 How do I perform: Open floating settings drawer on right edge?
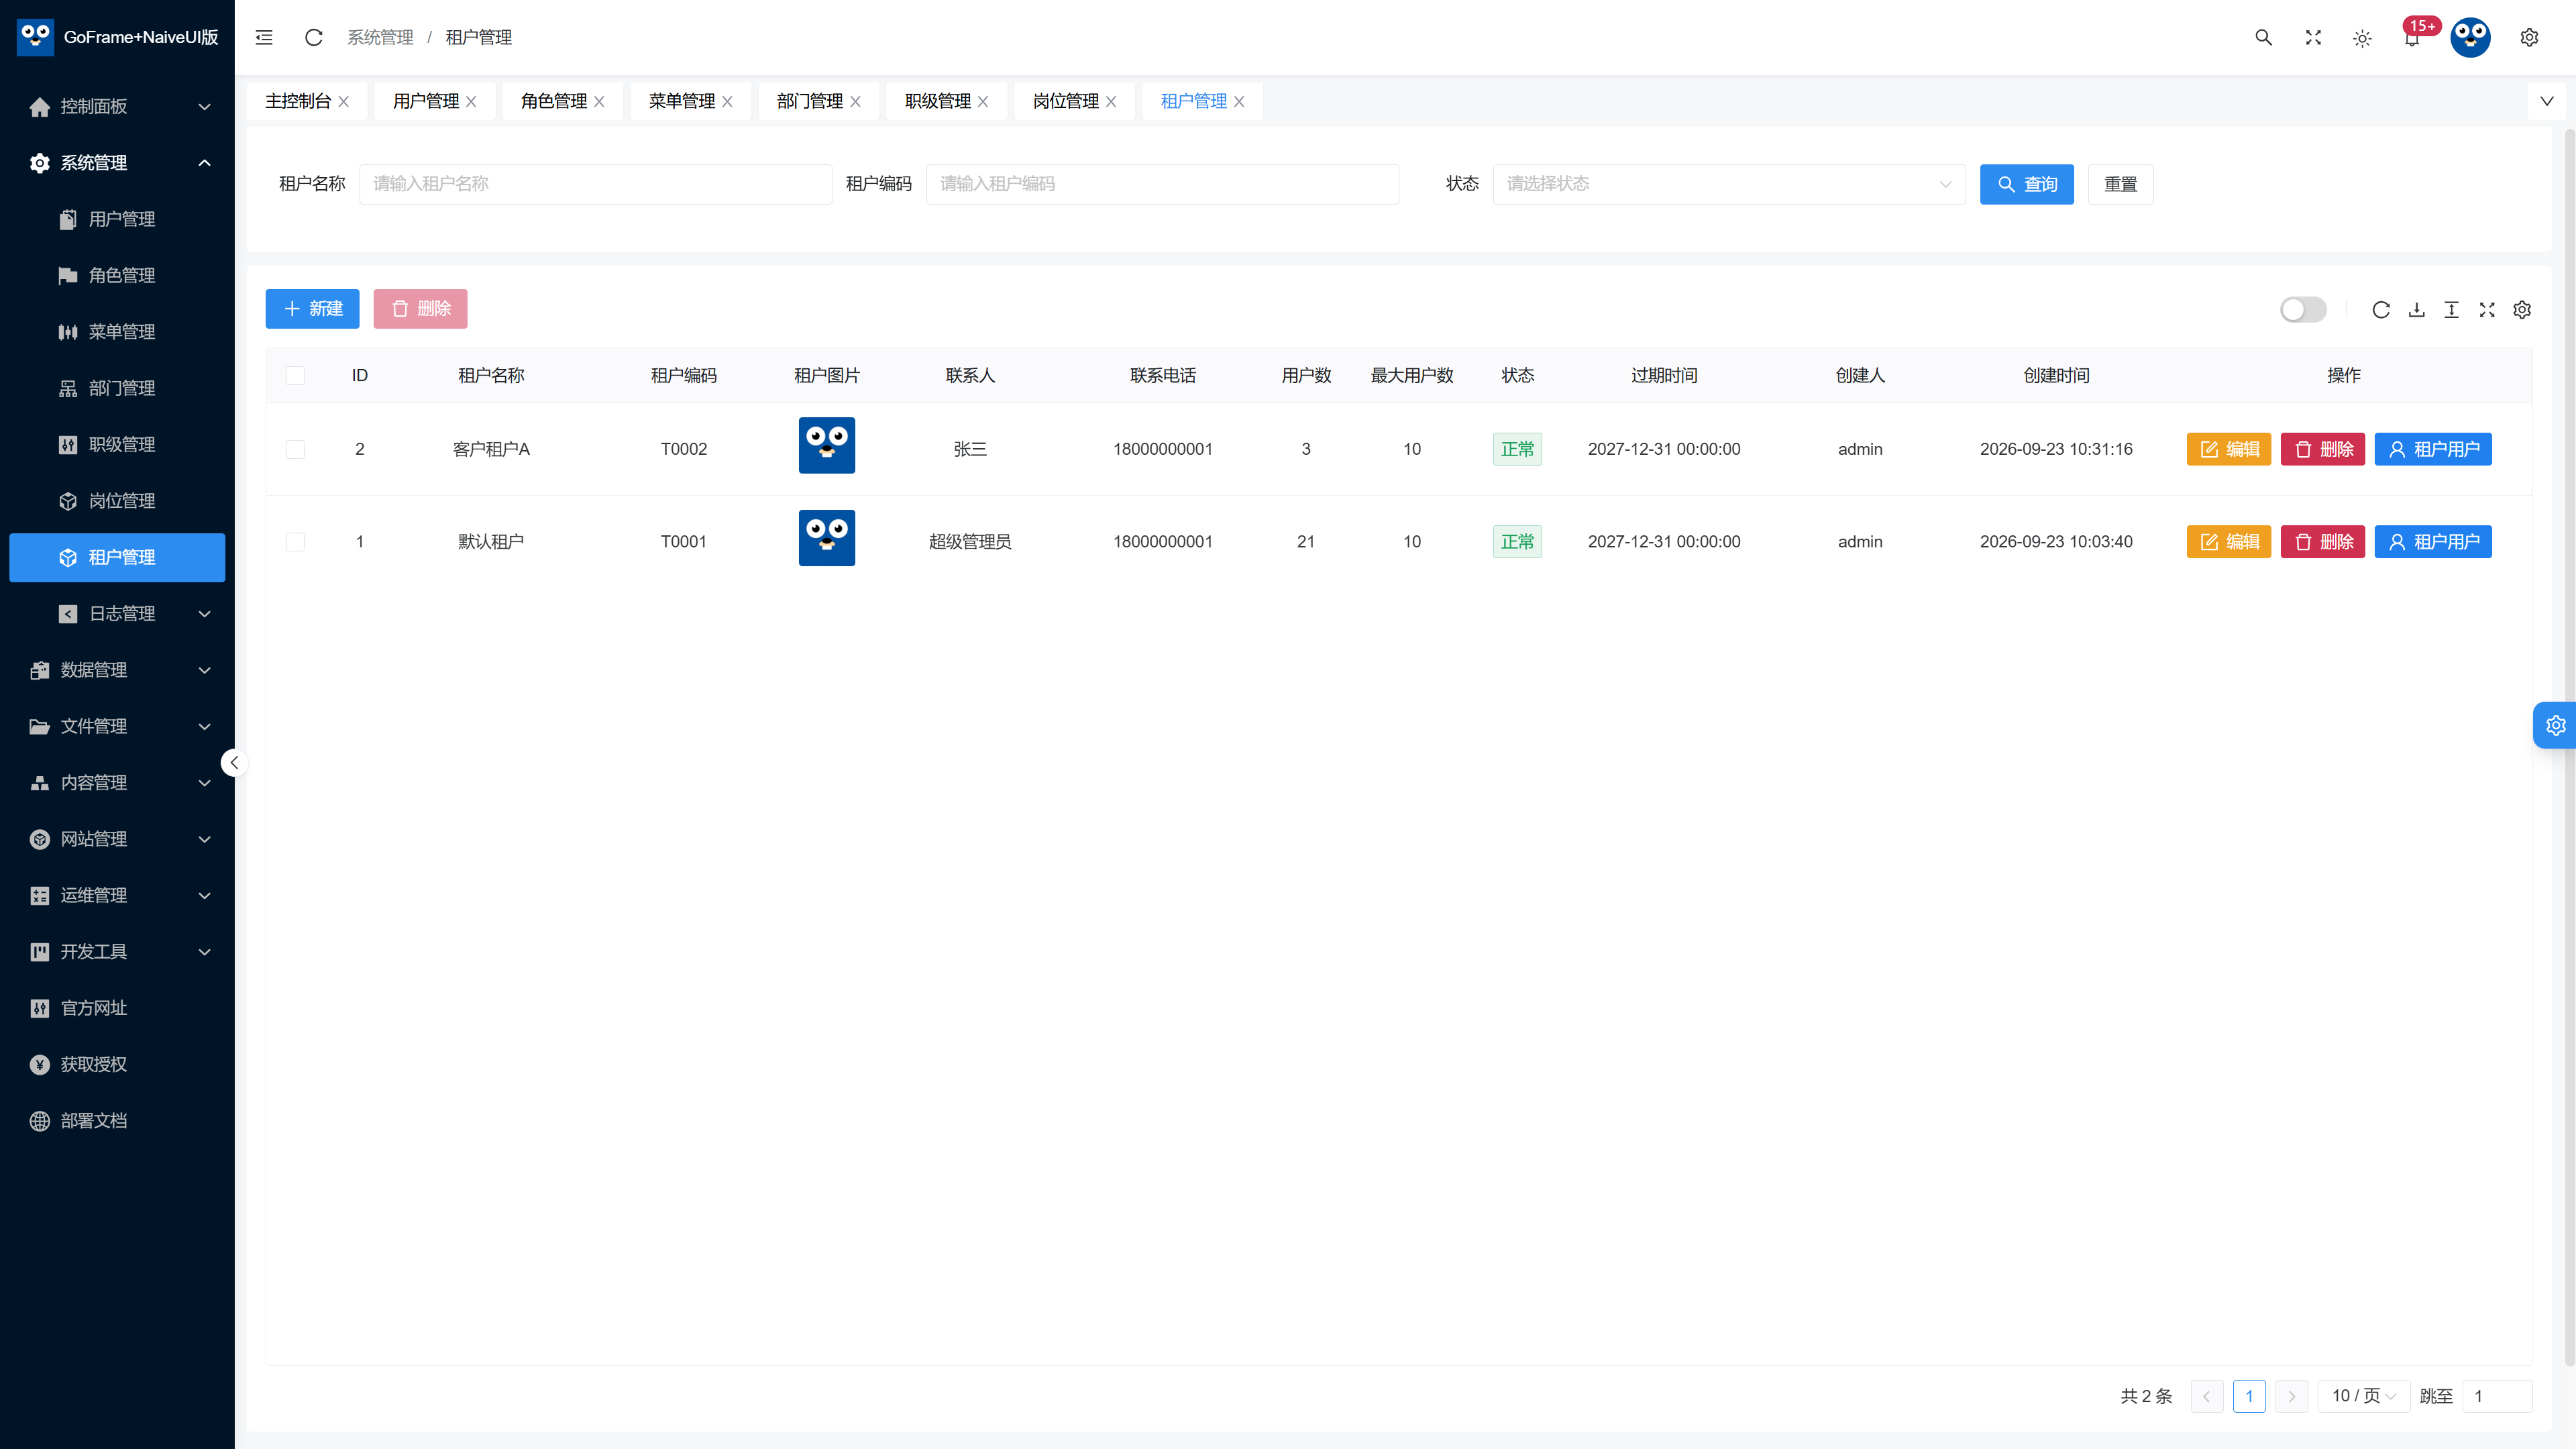pos(2555,725)
